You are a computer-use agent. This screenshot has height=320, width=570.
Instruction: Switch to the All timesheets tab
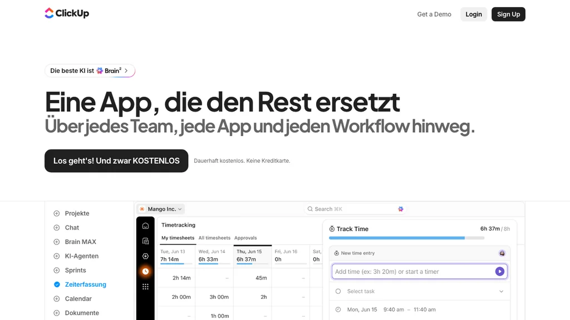pos(214,238)
